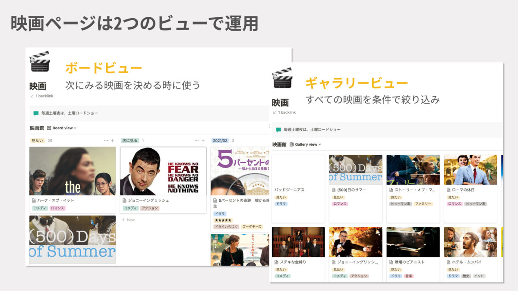The image size is (518, 291).
Task: Click 1 backlink in Board view window
Action: [x=41, y=96]
